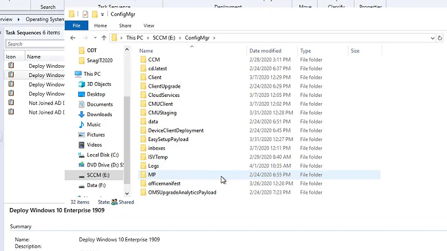This screenshot has height=251, width=447.
Task: Expand chevron after ConfigMgr in address bar
Action: point(214,38)
